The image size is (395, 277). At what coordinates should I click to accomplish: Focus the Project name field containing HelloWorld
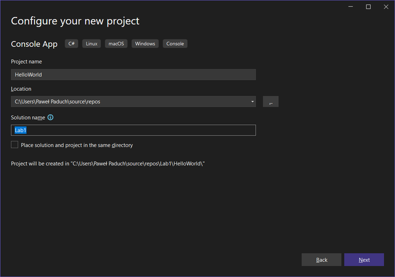[133, 75]
